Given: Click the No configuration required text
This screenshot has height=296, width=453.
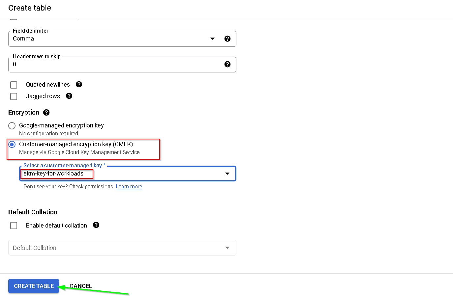Looking at the screenshot, I should tap(48, 133).
